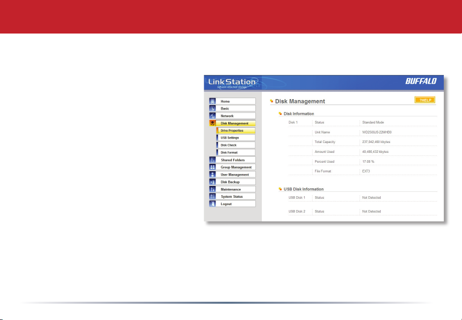Click the Shared Folders icon
Viewport: 462px width, 320px height.
click(213, 160)
